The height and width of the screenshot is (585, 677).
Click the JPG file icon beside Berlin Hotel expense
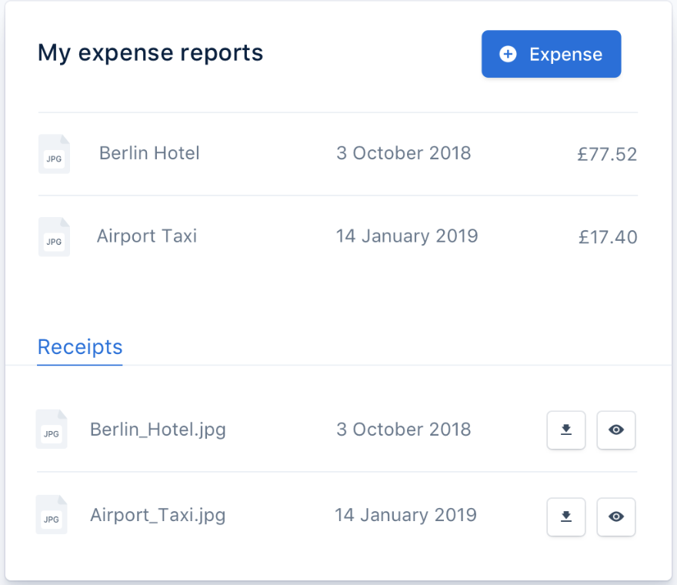[x=54, y=154]
